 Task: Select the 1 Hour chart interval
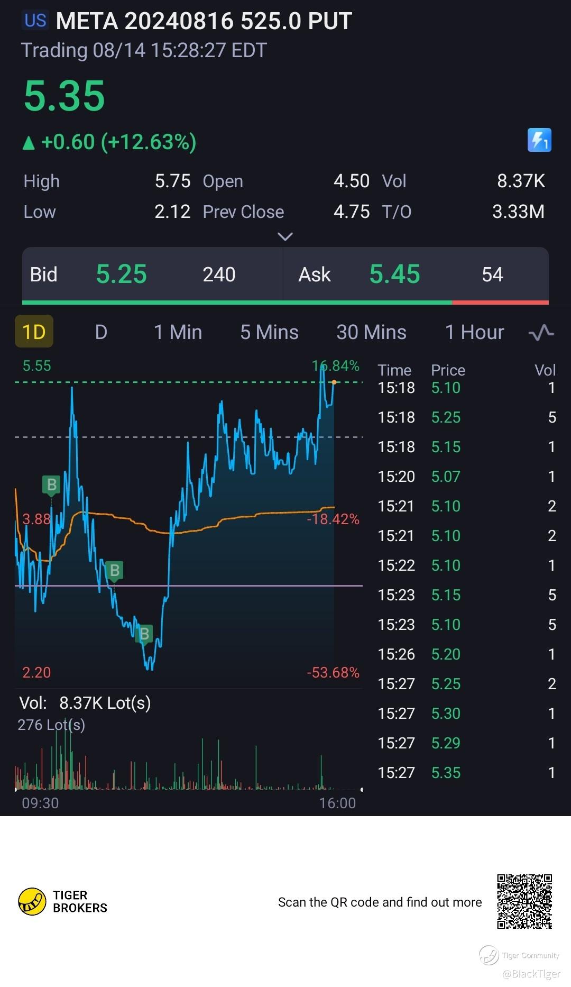(x=474, y=332)
